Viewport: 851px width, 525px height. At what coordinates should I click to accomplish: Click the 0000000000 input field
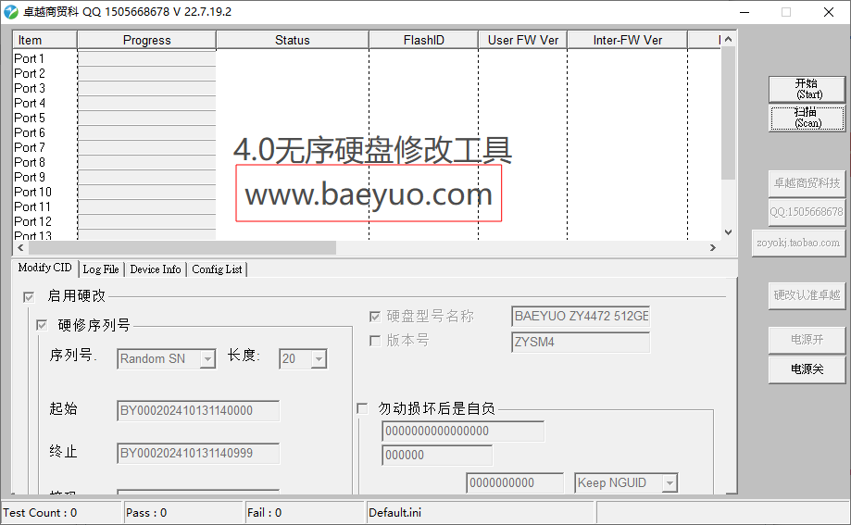(x=515, y=482)
